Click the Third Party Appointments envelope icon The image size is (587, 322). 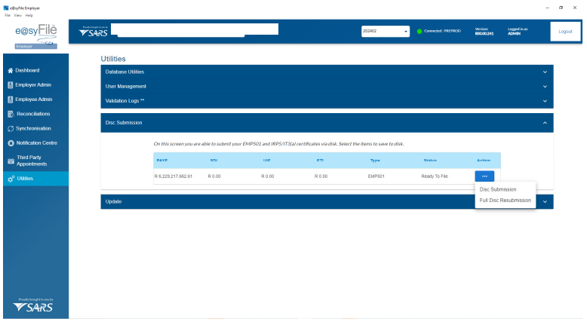coord(10,161)
